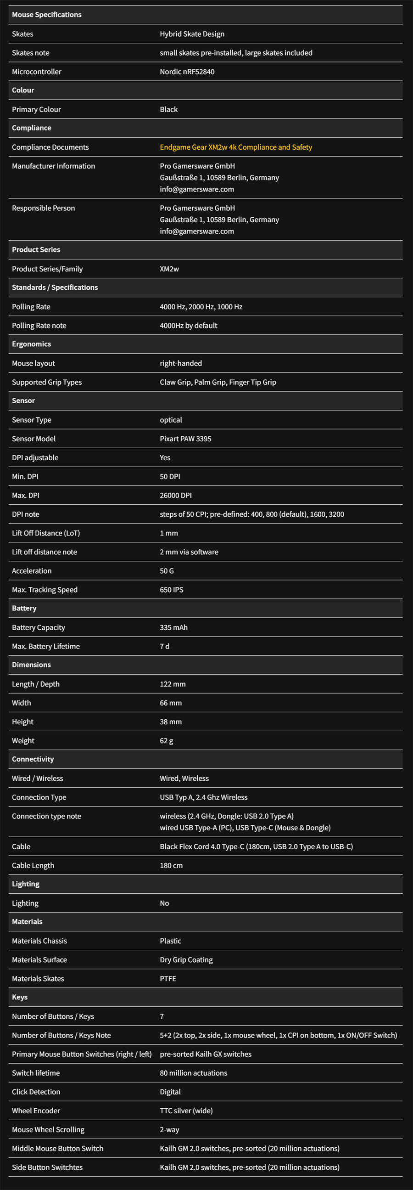Click the Sensor section header
Image resolution: width=413 pixels, height=1190 pixels.
[23, 400]
